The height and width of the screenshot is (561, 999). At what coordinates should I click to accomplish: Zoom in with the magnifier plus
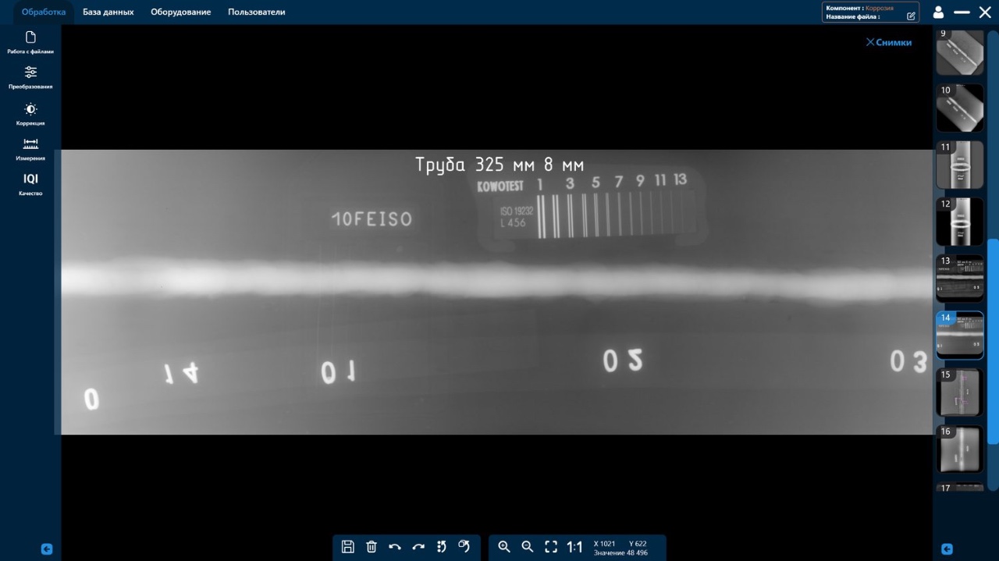[504, 547]
